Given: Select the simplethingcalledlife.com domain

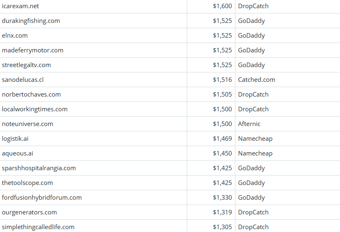Looking at the screenshot, I should (x=38, y=227).
